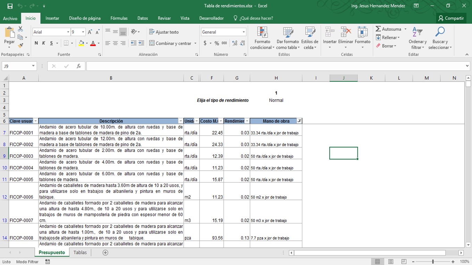Open Formato cells menu

363,38
